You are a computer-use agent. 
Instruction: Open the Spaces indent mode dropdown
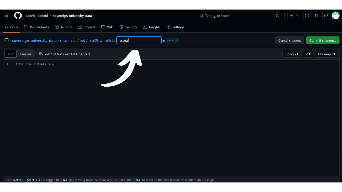coord(292,54)
